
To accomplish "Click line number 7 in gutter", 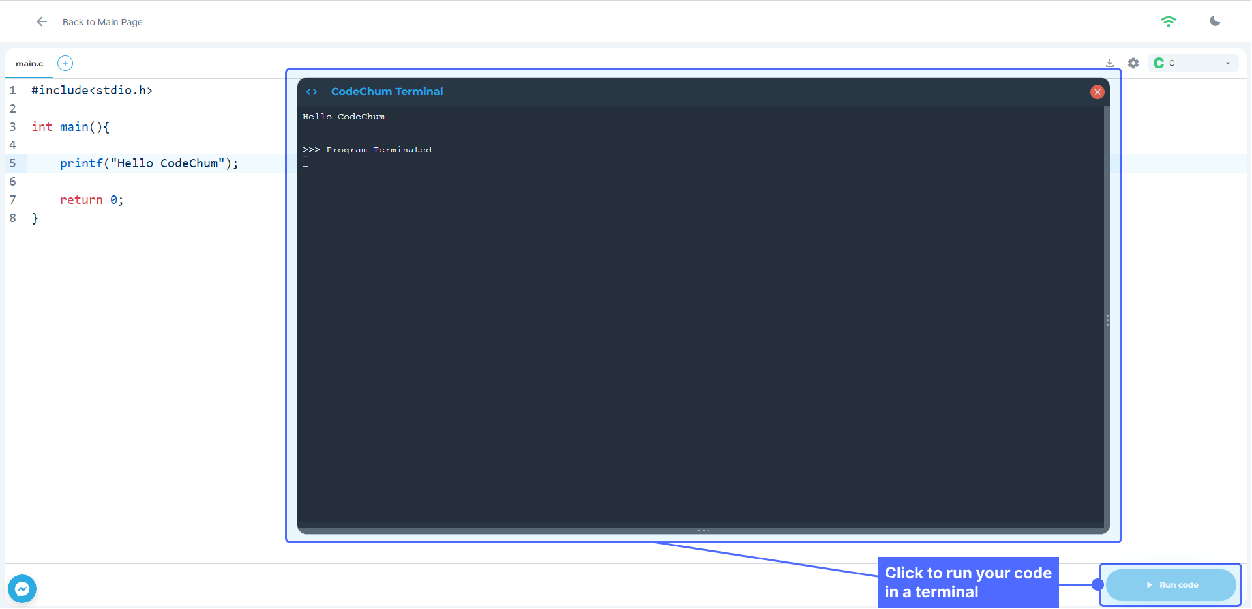I will 12,200.
